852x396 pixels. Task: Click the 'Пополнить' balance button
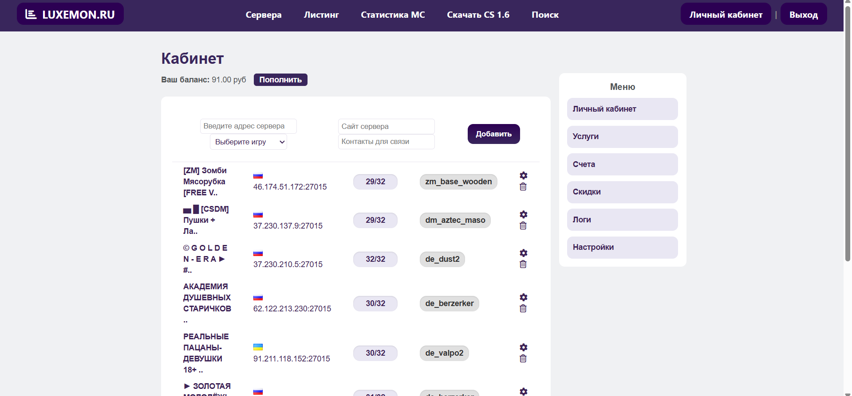(x=280, y=80)
